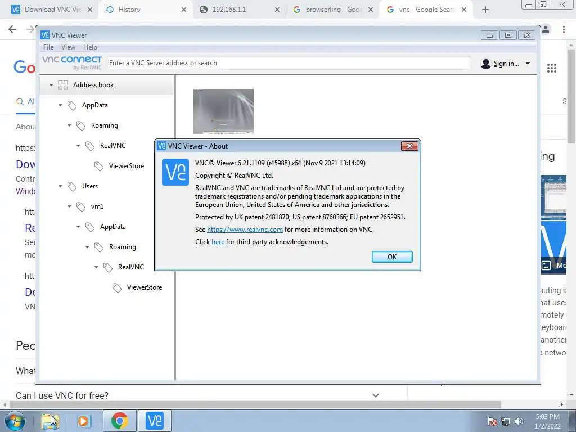The width and height of the screenshot is (576, 432).
Task: Open the realvnc.com link in About dialog
Action: point(245,229)
